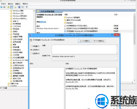This screenshot has width=137, height=109.
Task: Open the 文件(F) menu
Action: (3, 4)
